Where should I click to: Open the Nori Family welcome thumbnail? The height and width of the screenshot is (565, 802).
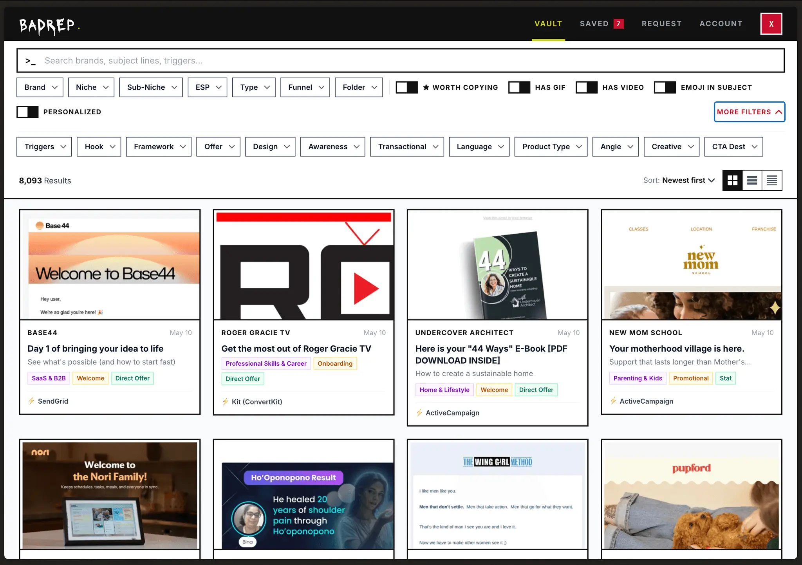[110, 495]
